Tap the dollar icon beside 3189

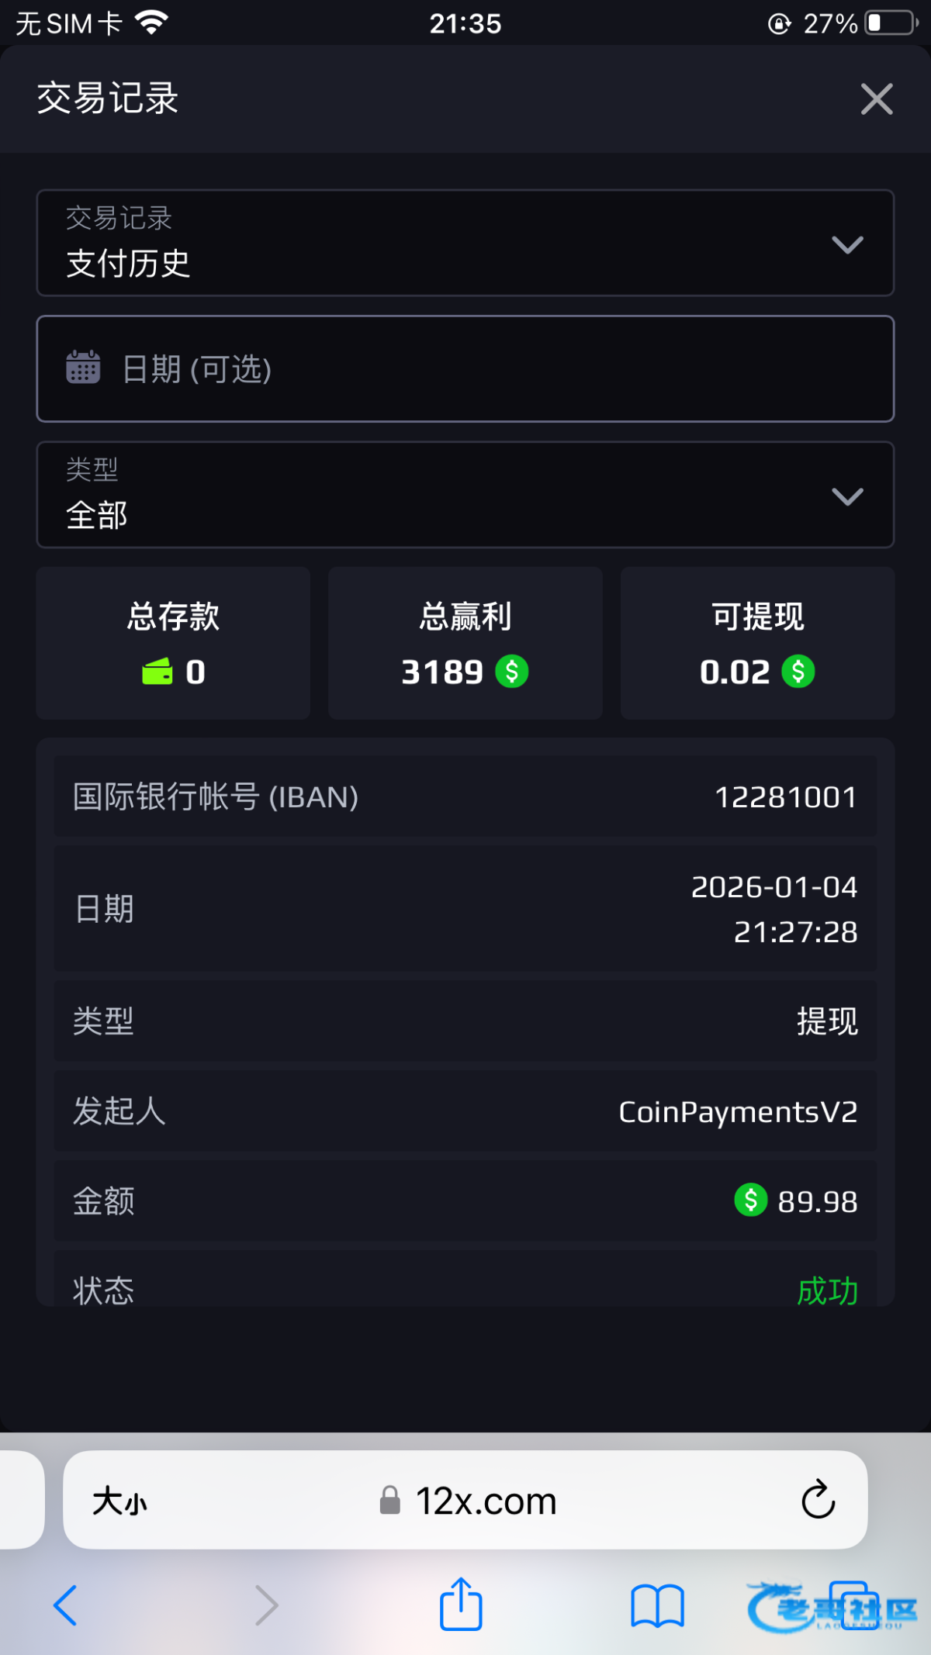pos(512,672)
